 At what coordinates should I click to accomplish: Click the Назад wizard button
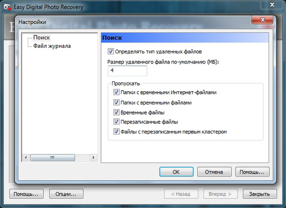click(181, 194)
